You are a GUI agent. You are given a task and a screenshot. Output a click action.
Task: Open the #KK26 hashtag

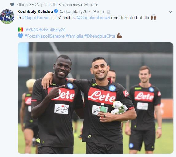tap(32, 30)
